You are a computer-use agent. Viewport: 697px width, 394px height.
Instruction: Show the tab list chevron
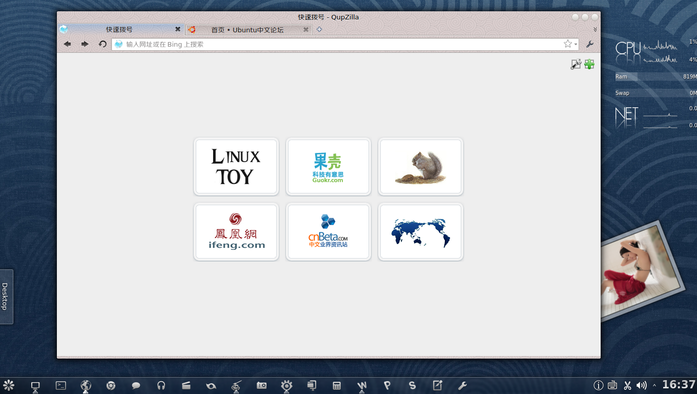point(595,30)
